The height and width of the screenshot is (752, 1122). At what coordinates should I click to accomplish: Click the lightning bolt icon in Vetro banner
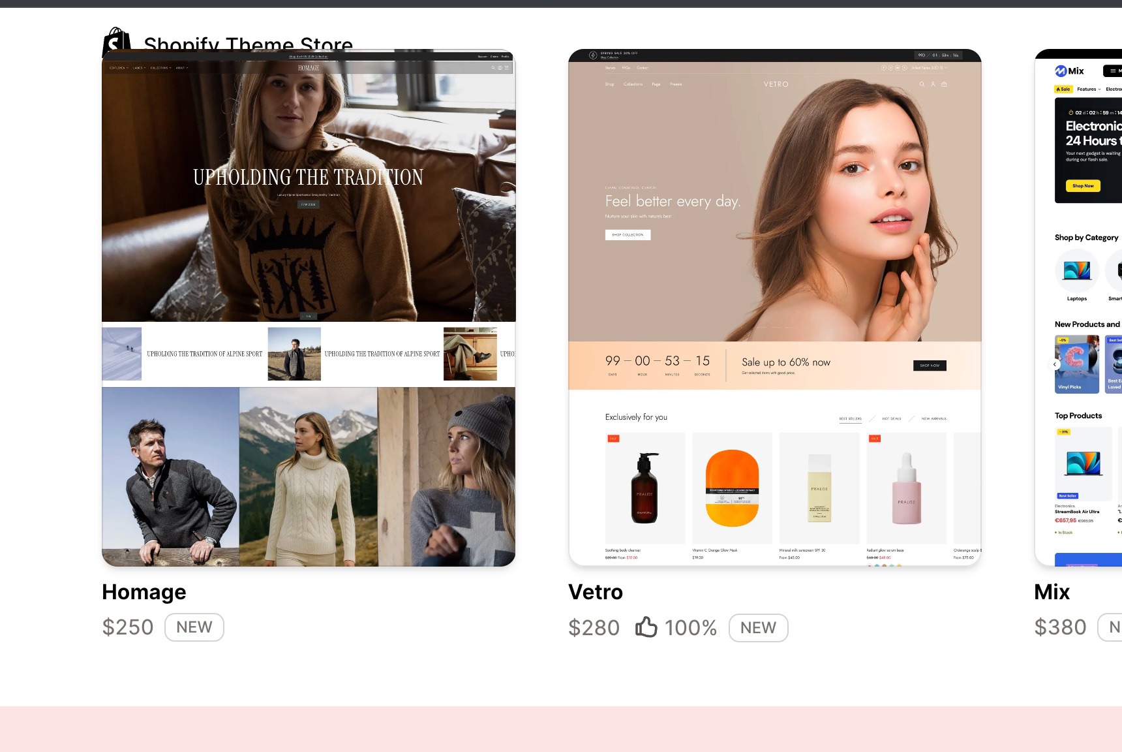[x=593, y=55]
